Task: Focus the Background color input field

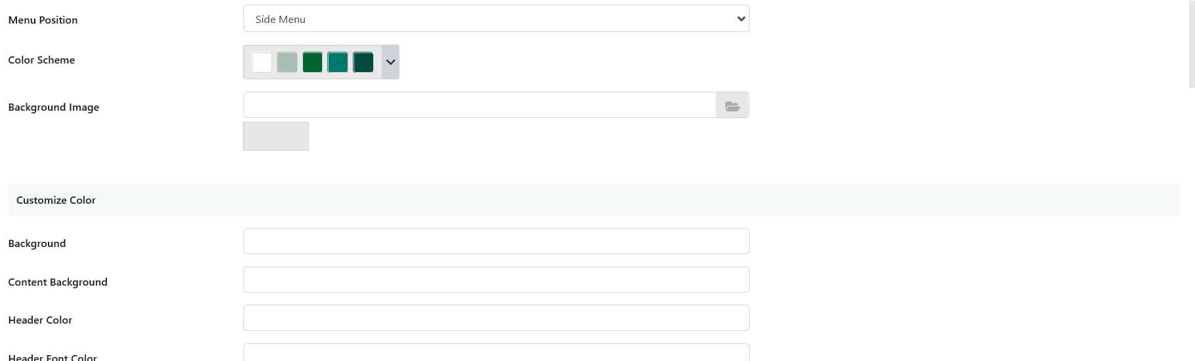Action: tap(496, 241)
